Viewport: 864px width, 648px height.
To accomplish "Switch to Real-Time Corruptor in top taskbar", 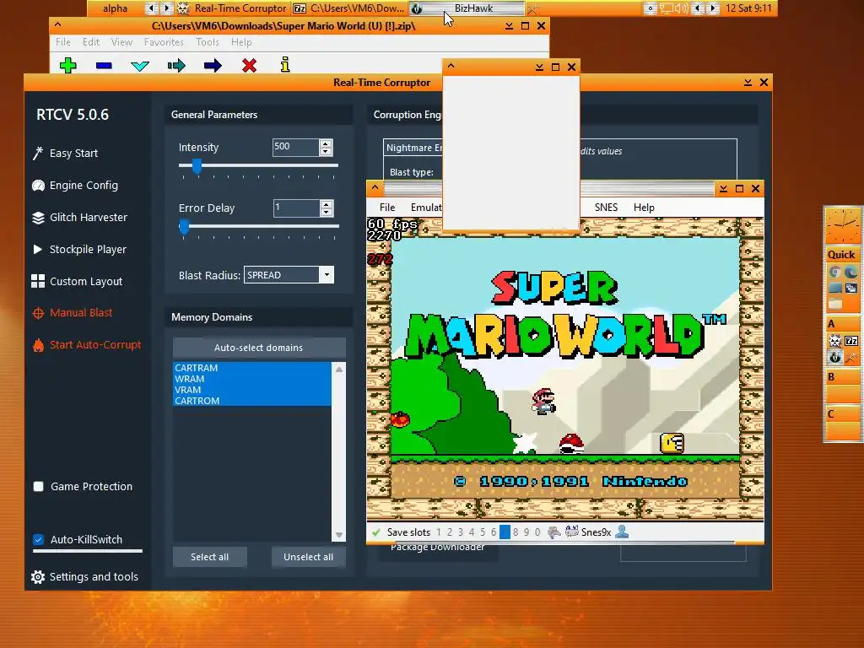I will pos(233,8).
